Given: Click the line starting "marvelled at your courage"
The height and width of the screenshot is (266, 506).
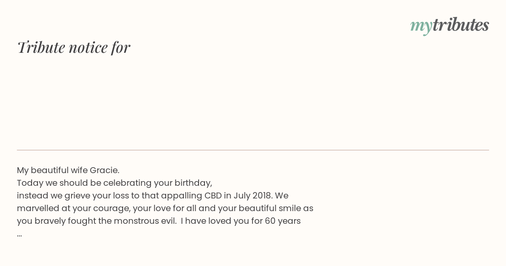Looking at the screenshot, I should tap(165, 208).
